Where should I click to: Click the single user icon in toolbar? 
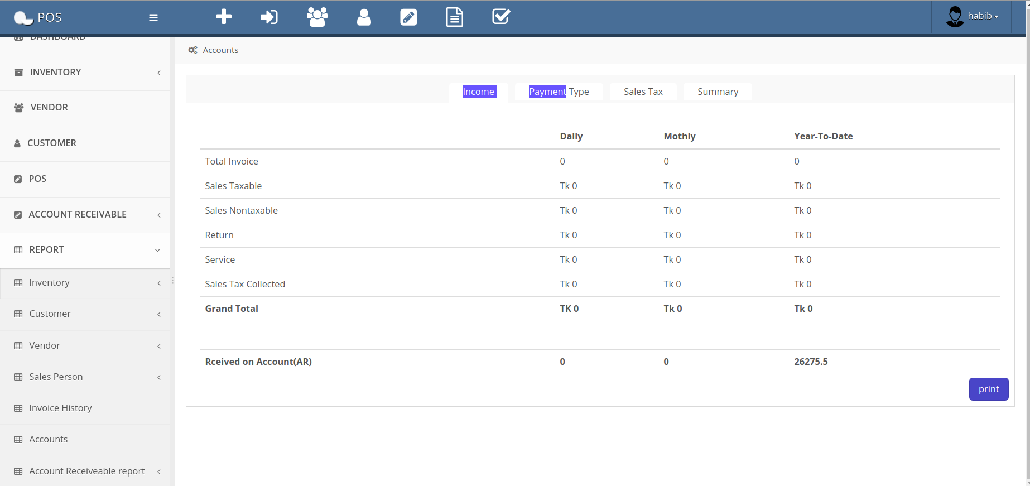364,17
